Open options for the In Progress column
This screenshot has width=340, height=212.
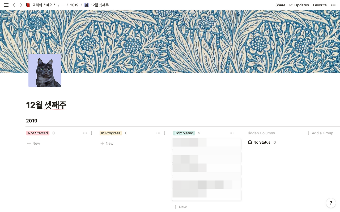pyautogui.click(x=158, y=133)
